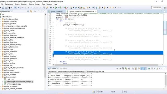Click the Open Perspective icon near Quick Access
The height and width of the screenshot is (94, 167).
(165, 8)
